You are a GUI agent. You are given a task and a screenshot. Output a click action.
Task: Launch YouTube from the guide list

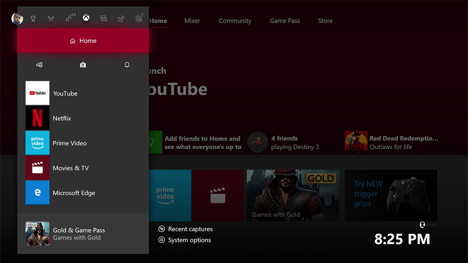83,93
